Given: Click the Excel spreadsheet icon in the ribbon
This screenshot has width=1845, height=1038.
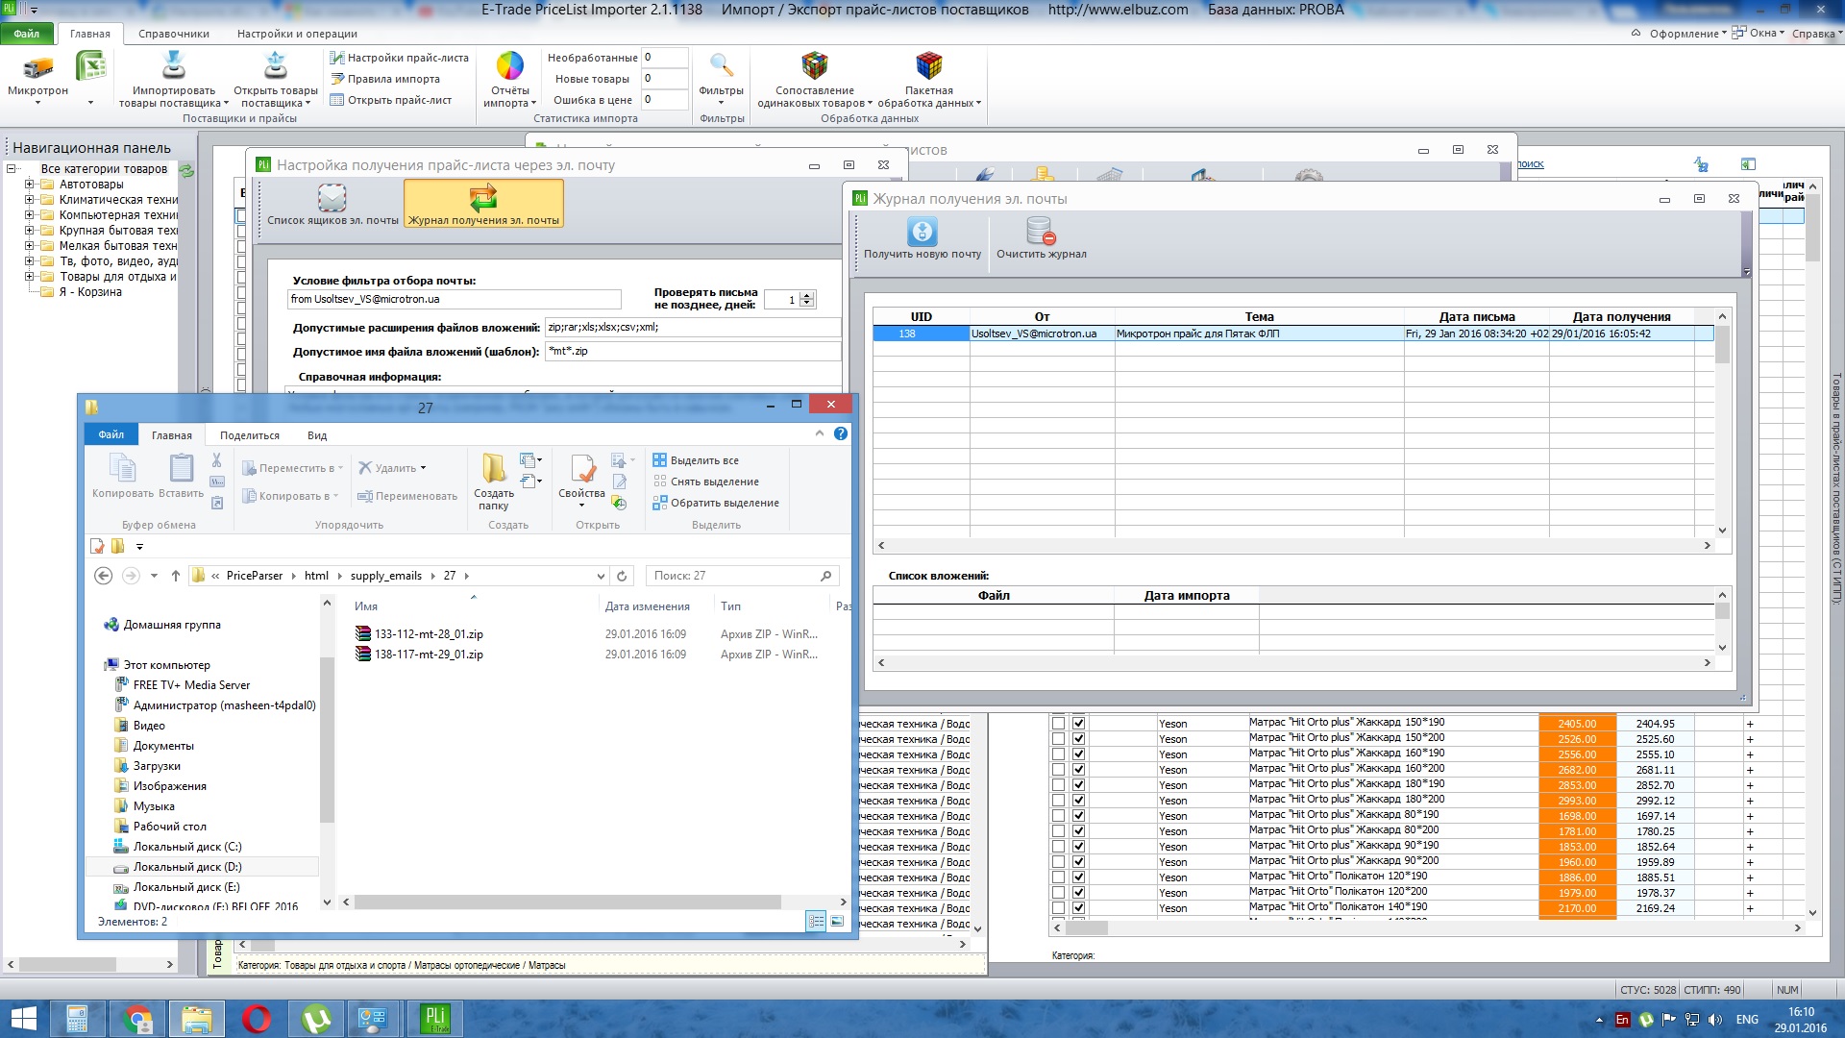Looking at the screenshot, I should (x=90, y=67).
